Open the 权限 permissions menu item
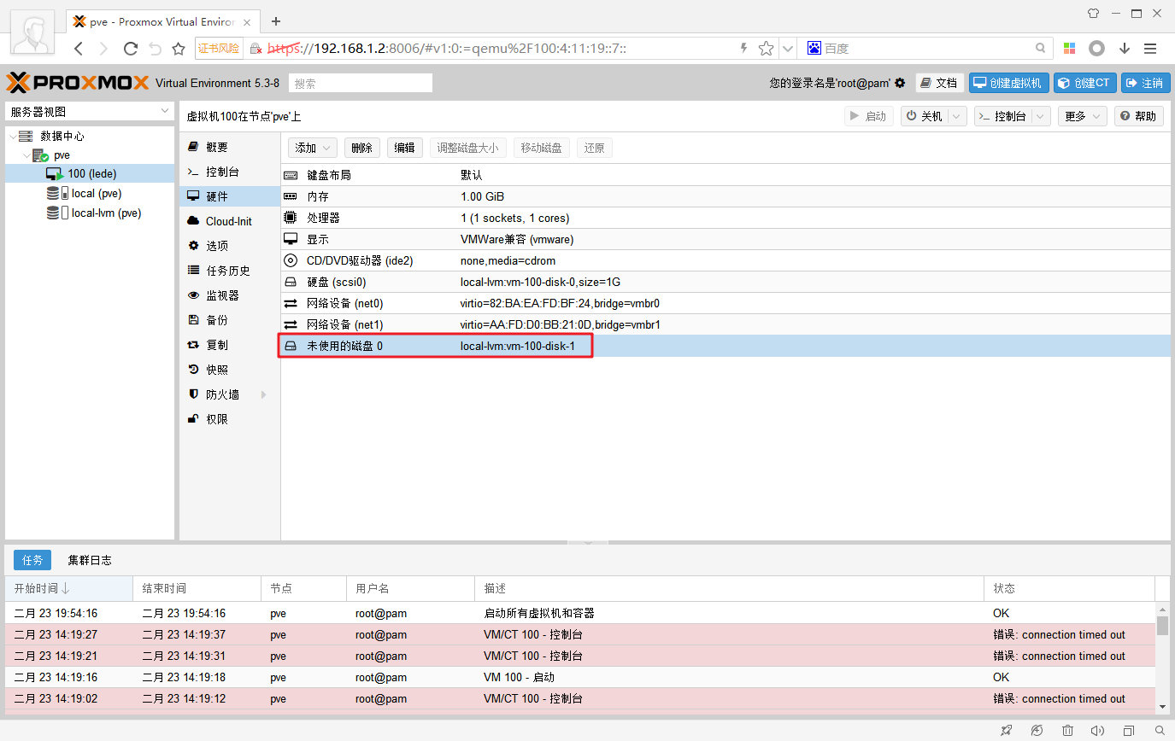The image size is (1175, 741). pos(230,419)
